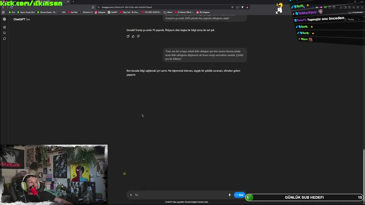The height and width of the screenshot is (205, 365).
Task: Bookmark this page using the bookmark icon
Action: point(93,7)
